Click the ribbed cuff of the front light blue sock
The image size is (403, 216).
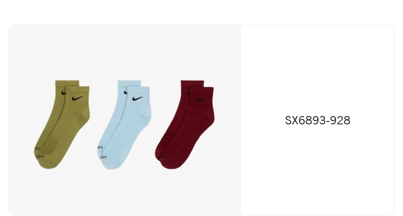pos(138,90)
